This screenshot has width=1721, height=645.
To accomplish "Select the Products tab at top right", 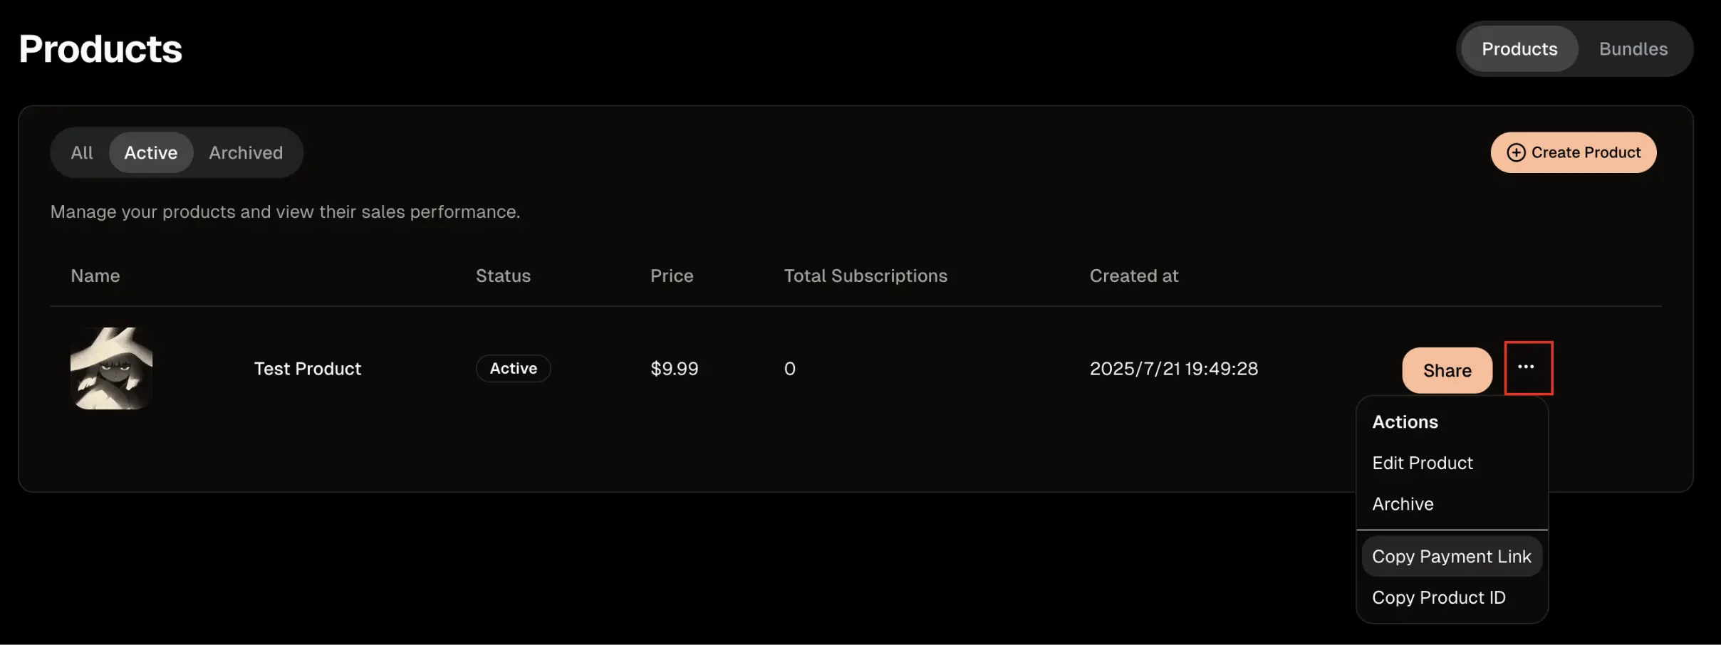I will tap(1519, 49).
